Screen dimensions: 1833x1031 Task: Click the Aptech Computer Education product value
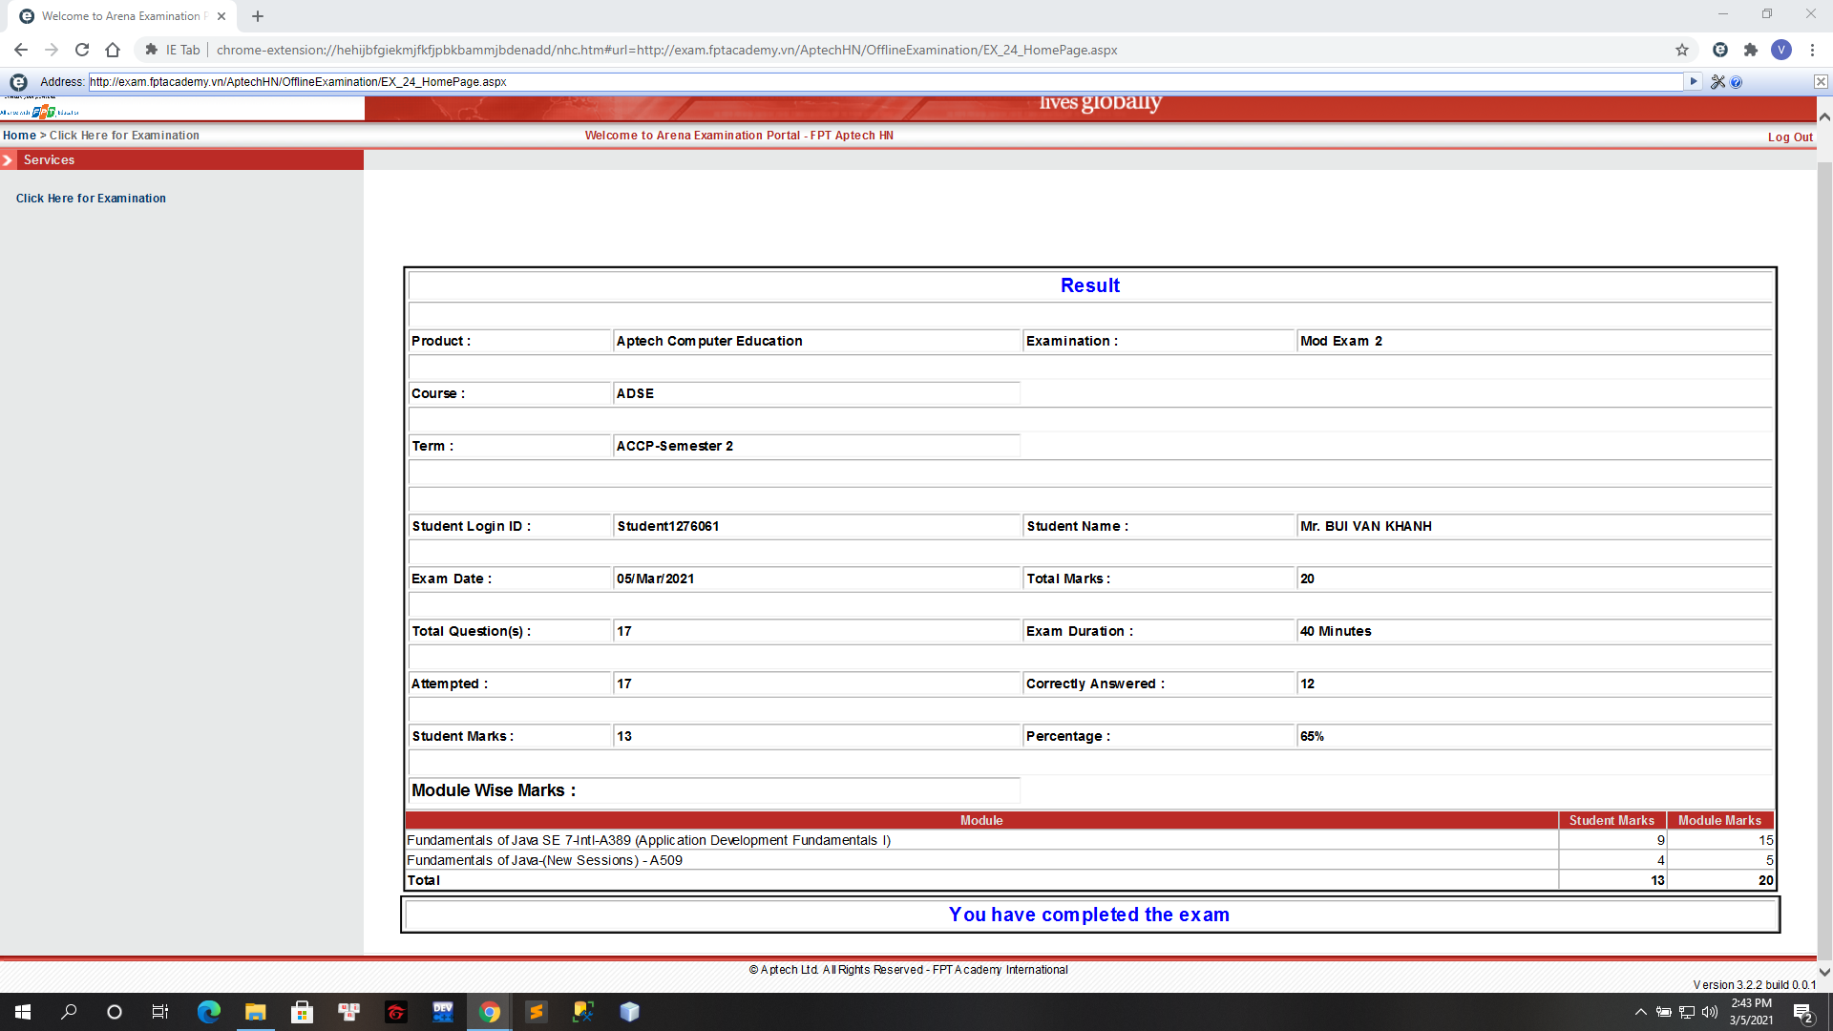pos(708,341)
